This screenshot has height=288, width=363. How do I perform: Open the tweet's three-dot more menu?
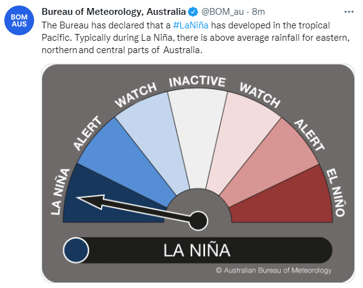pyautogui.click(x=349, y=12)
